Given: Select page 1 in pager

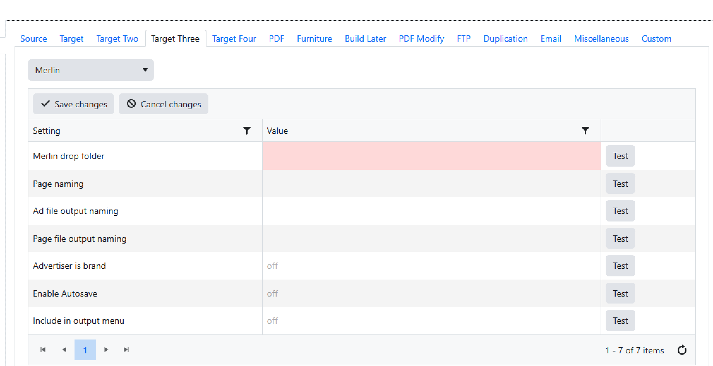Looking at the screenshot, I should [85, 350].
